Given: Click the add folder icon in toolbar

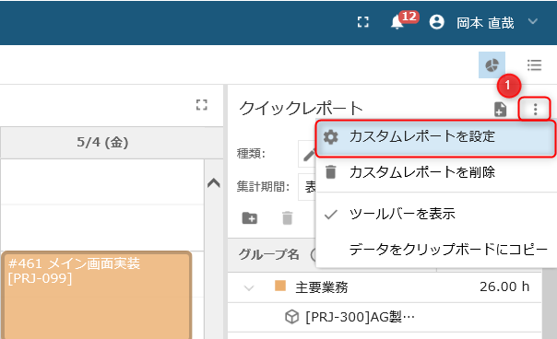Looking at the screenshot, I should pyautogui.click(x=249, y=217).
